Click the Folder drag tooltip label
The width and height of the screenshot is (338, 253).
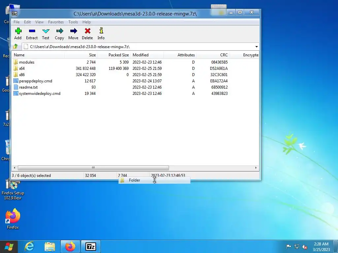point(135,180)
